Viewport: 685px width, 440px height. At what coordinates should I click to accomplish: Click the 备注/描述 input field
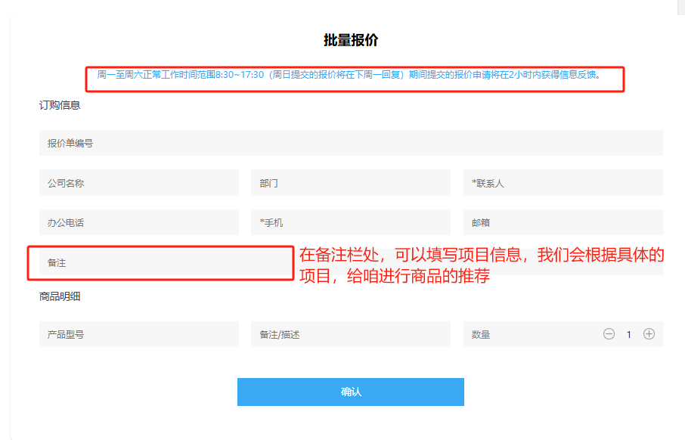[350, 334]
